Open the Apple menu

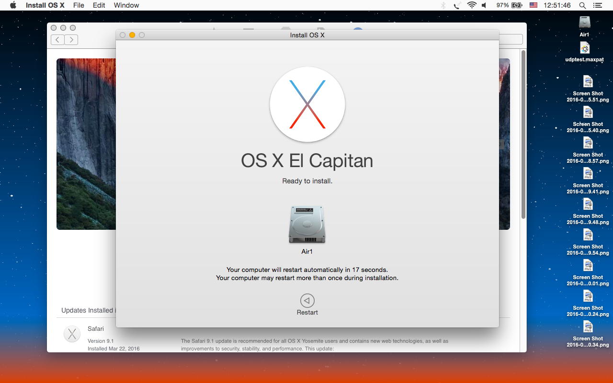13,5
